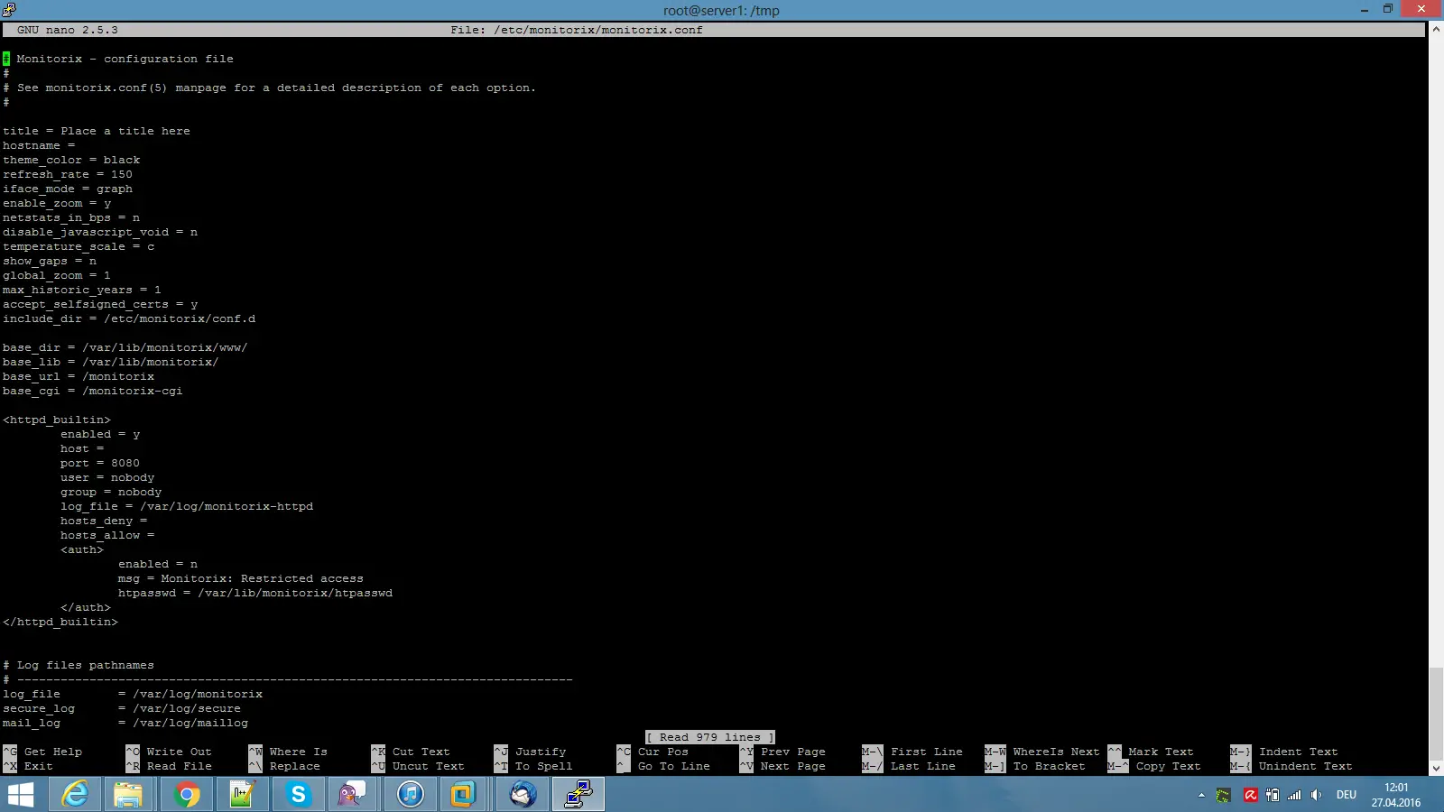Select the active PuTTY taskbar icon

[578, 795]
